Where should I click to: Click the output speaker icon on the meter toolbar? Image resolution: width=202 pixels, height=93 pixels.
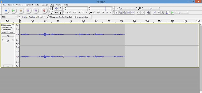tap(66, 13)
